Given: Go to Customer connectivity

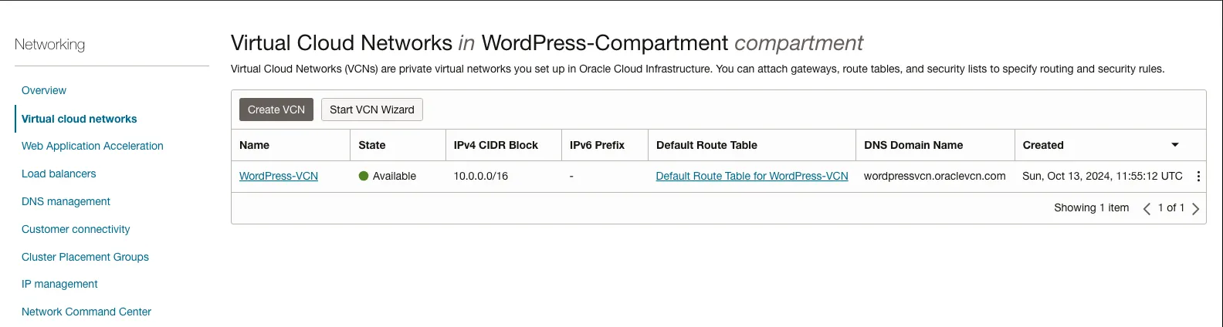Looking at the screenshot, I should coord(76,229).
